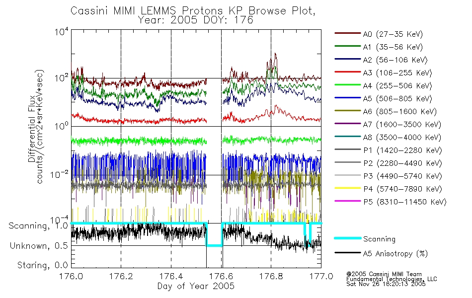Click the cyan Scanning legend line swatch
Screen dimensions: 472x298
pos(347,238)
